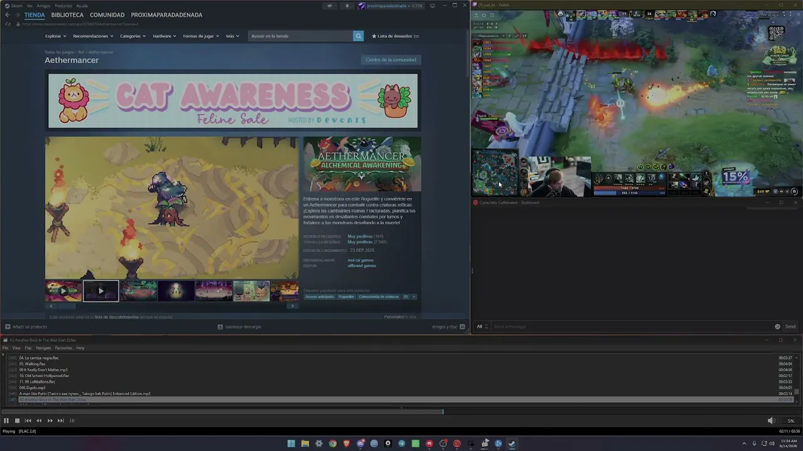Viewport: 803px width, 451px height.
Task: Pause the music player playback
Action: [x=6, y=420]
